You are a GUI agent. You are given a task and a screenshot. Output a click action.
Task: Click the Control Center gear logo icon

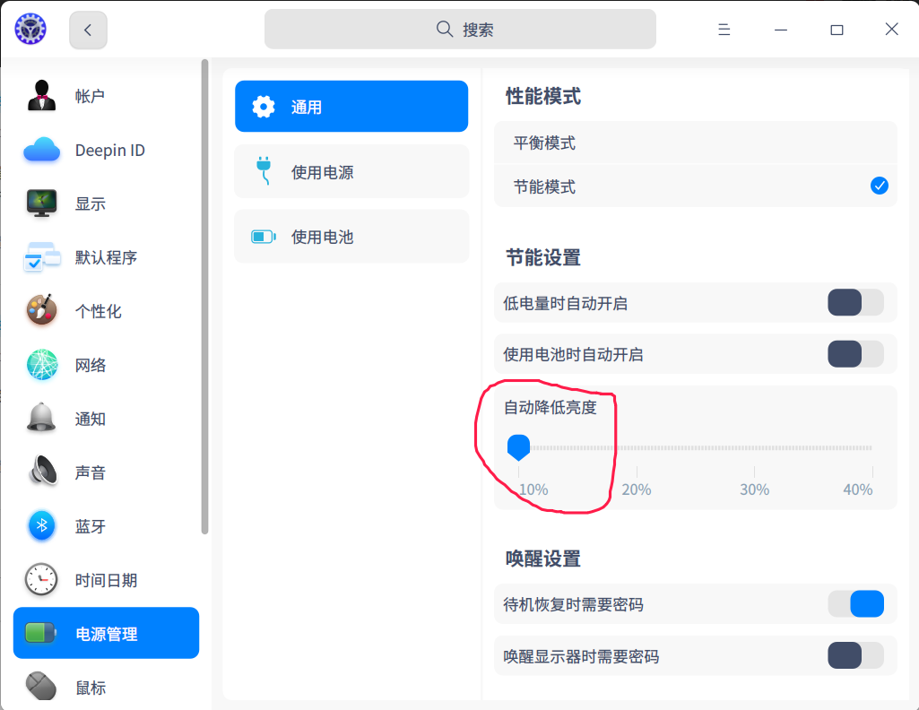click(x=30, y=29)
